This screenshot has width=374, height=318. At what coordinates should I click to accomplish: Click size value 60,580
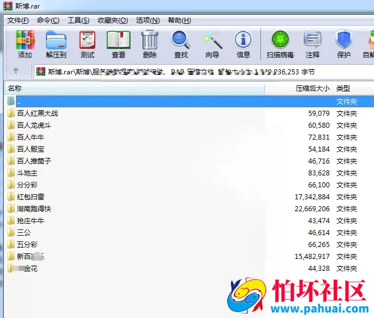click(x=319, y=125)
